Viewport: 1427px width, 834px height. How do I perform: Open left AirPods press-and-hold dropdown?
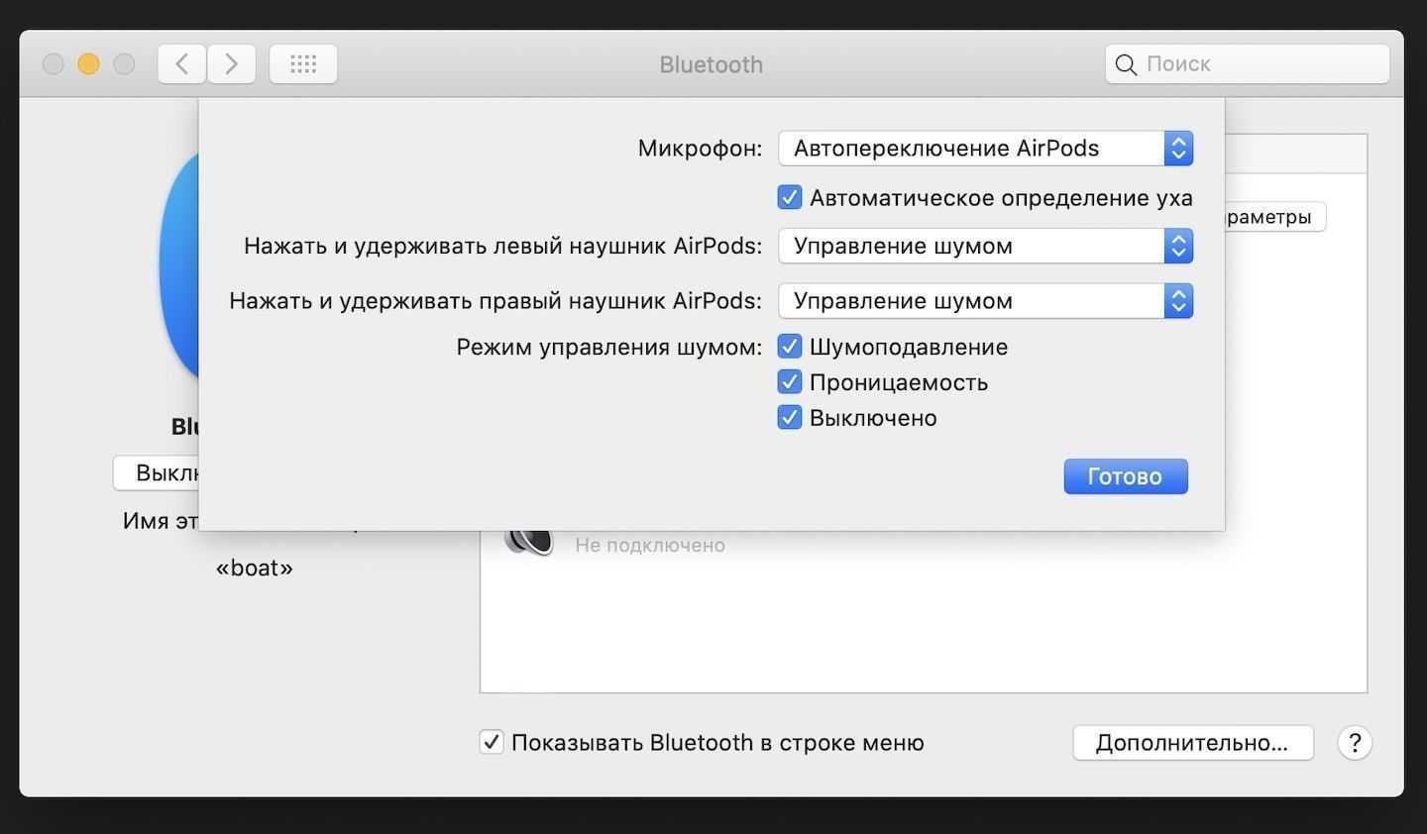tap(985, 246)
